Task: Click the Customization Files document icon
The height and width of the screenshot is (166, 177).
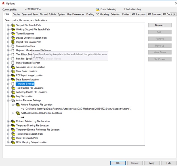Action: (13, 46)
